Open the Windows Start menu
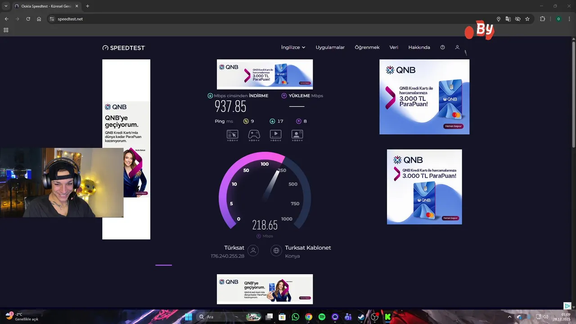 coord(189,317)
